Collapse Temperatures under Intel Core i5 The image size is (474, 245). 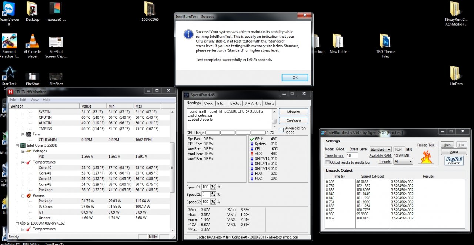(x=23, y=162)
